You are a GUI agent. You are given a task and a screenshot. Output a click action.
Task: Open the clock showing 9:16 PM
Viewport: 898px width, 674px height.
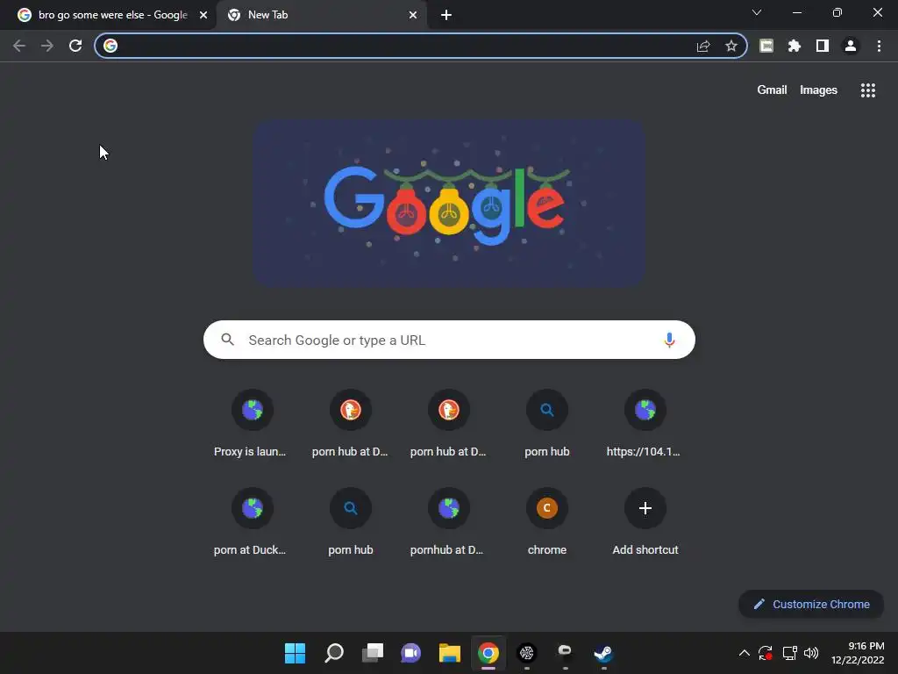858,653
